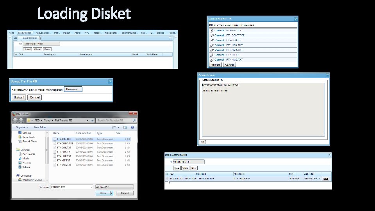
Task: Select file FTAHDC.TXT in the file list
Action: tap(91, 152)
